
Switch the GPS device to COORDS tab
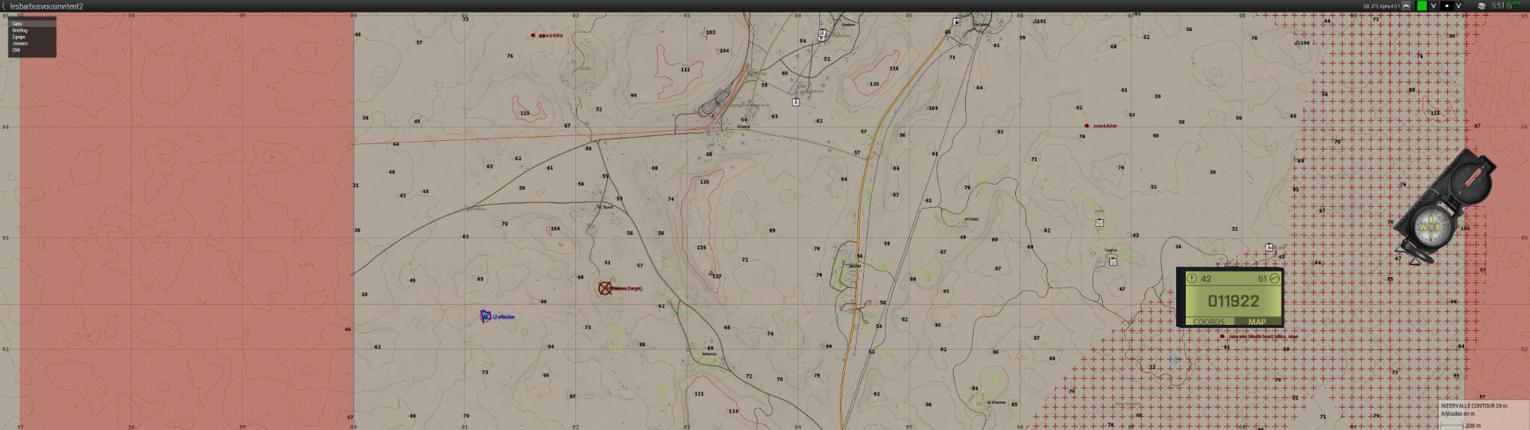(x=1208, y=322)
